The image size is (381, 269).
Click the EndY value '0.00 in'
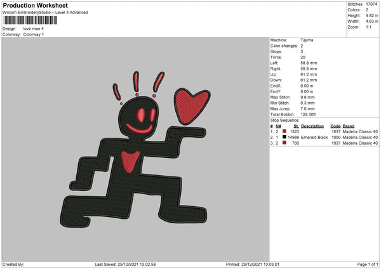307,91
